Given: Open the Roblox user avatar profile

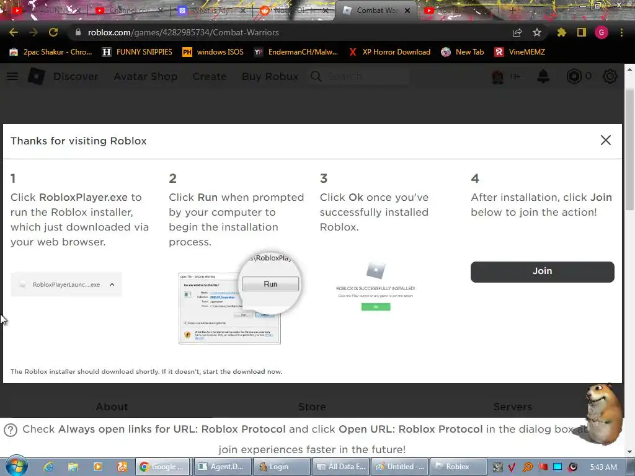Looking at the screenshot, I should pos(498,76).
